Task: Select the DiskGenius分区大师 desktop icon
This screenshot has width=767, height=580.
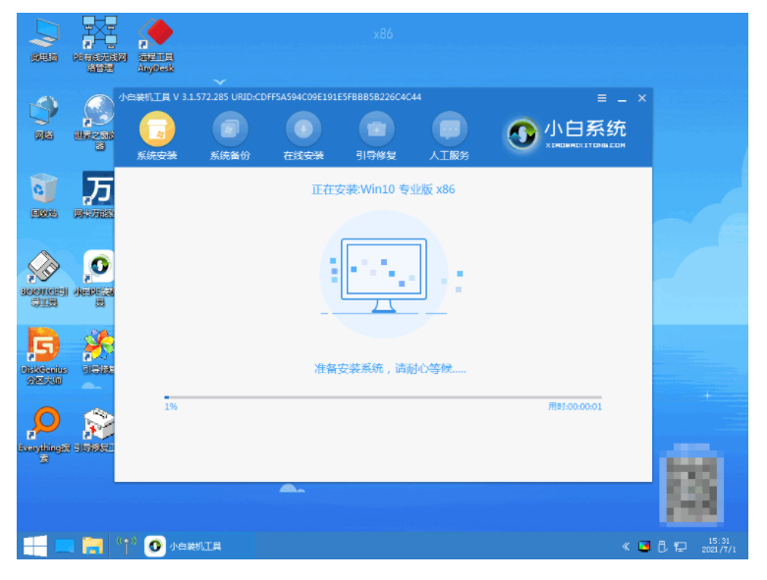Action: 44,356
